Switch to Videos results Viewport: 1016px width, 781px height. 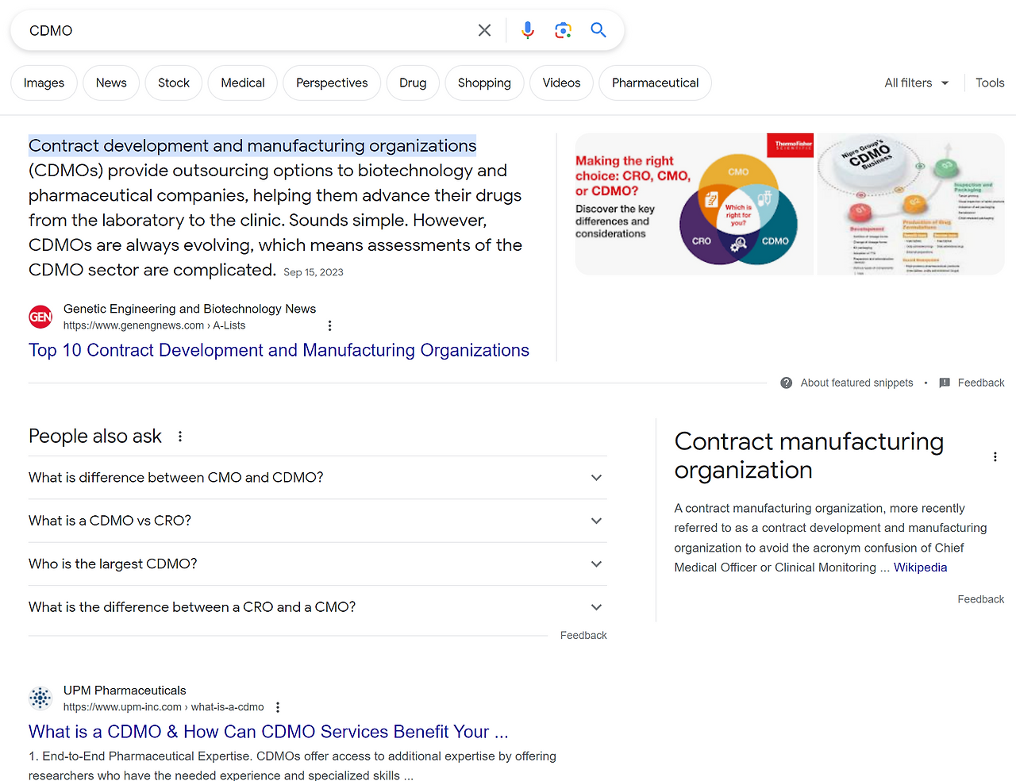click(561, 83)
